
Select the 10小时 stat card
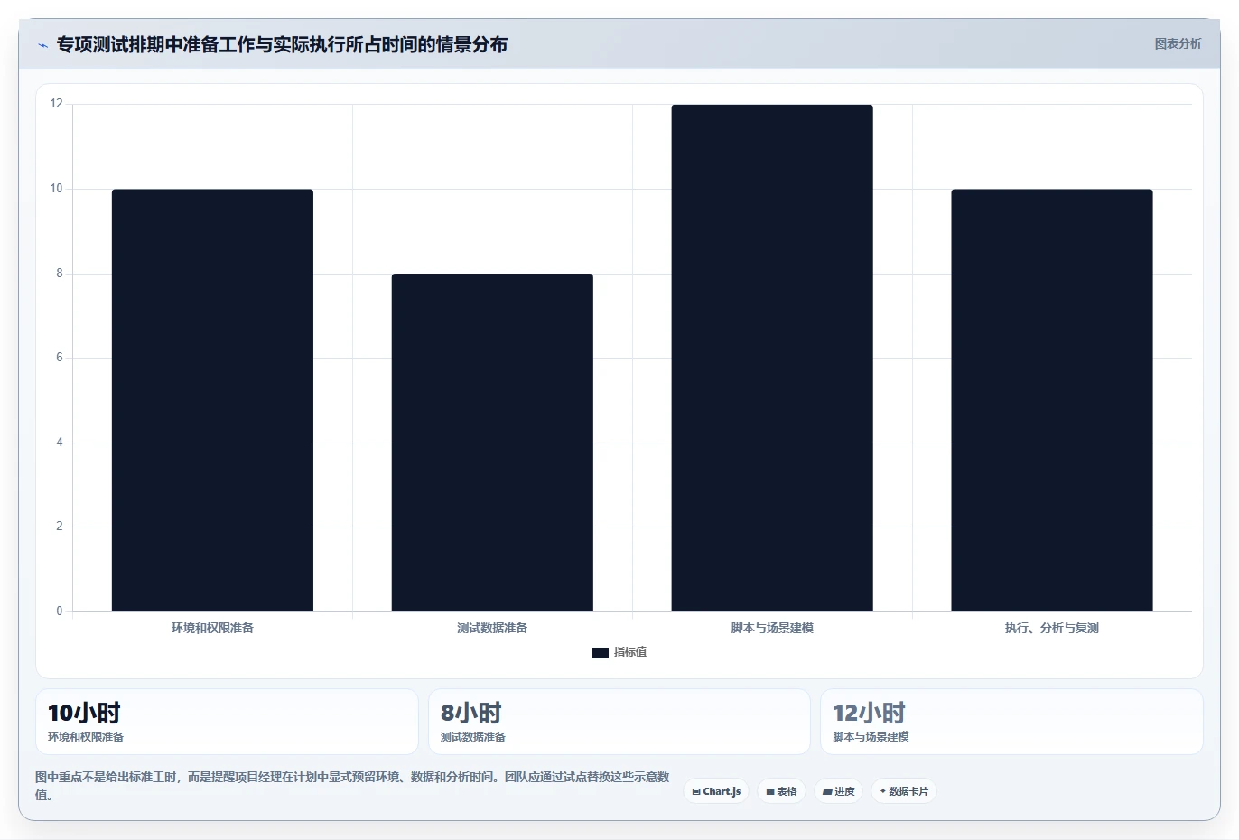227,722
